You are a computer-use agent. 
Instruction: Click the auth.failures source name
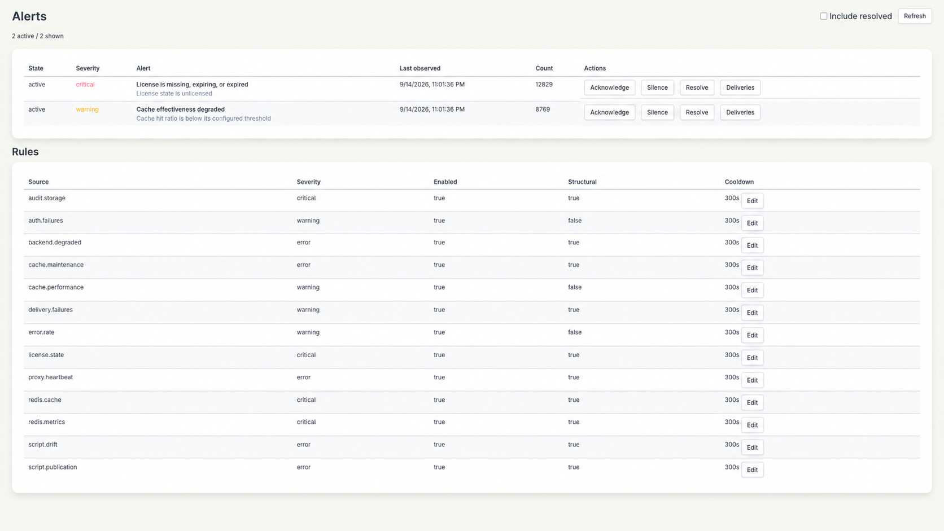[x=46, y=221]
